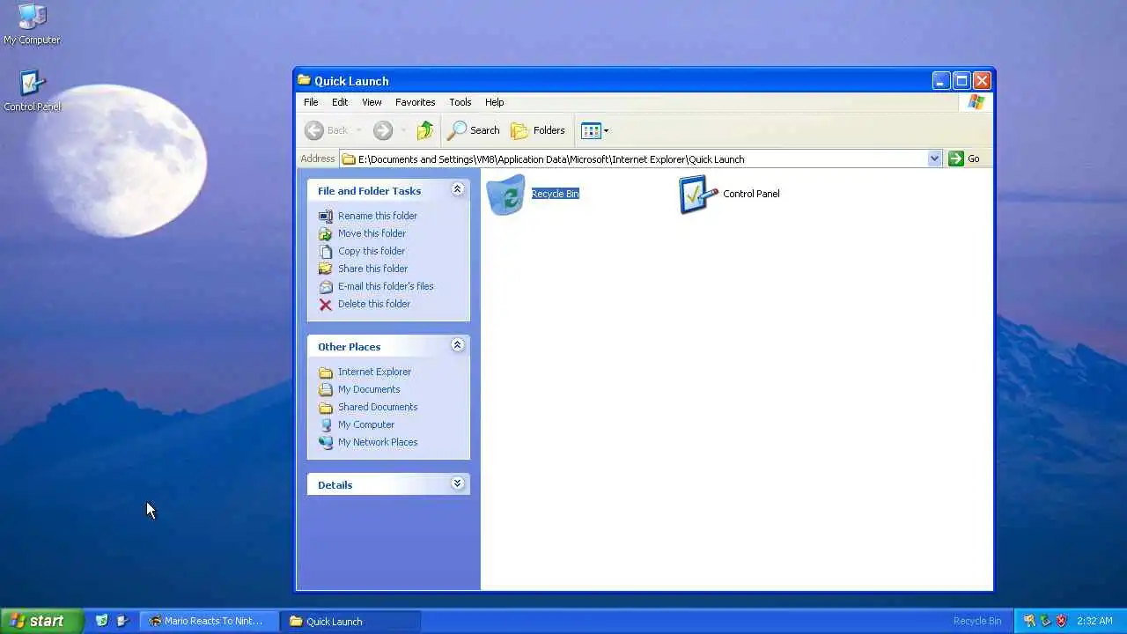Open the Favorites menu
Image resolution: width=1127 pixels, height=634 pixels.
click(x=416, y=102)
